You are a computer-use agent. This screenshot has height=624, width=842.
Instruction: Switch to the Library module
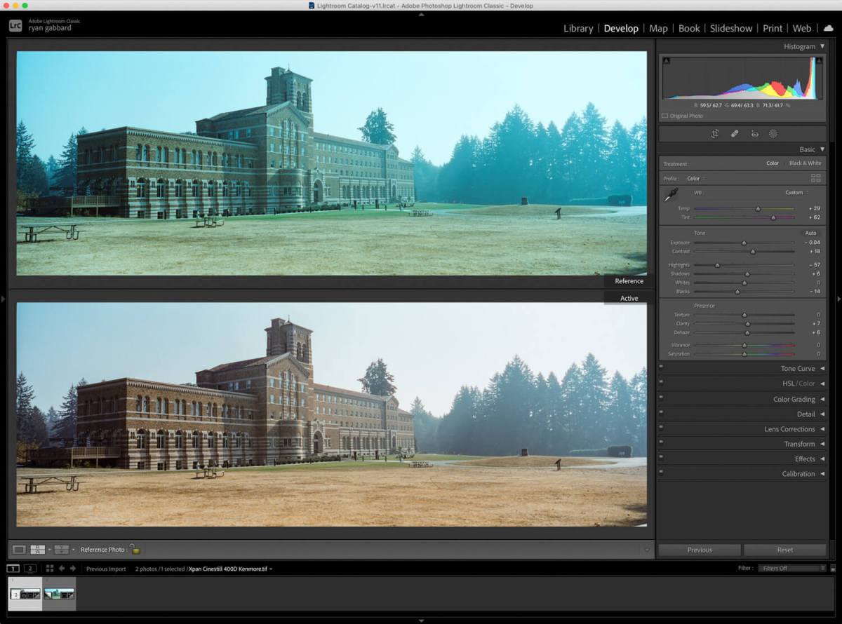(577, 28)
